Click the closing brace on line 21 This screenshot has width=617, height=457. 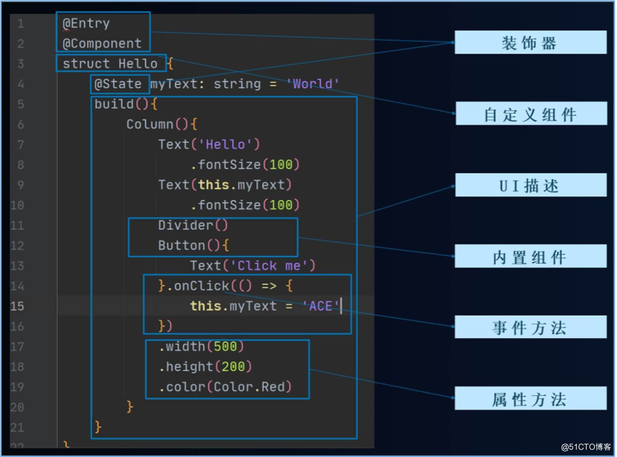pyautogui.click(x=98, y=427)
